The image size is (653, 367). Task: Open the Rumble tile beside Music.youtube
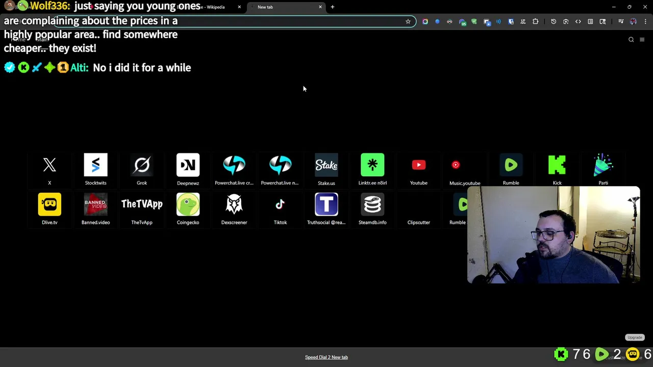(x=511, y=170)
